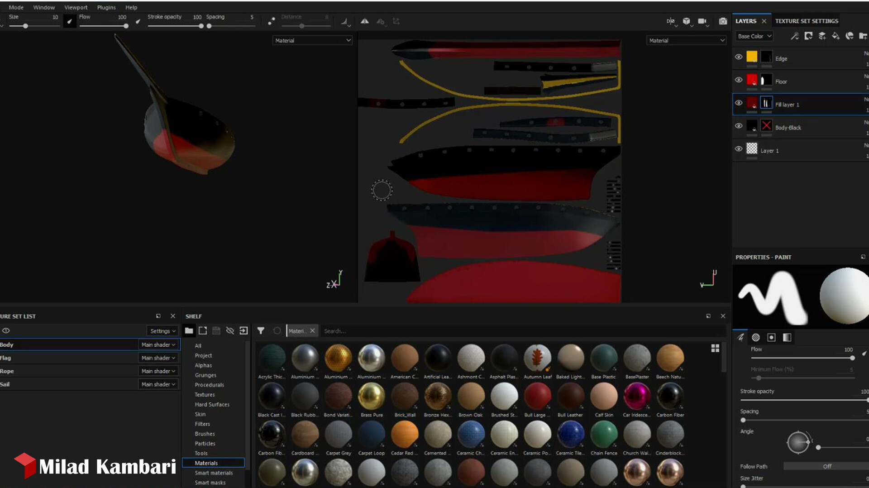Image resolution: width=869 pixels, height=488 pixels.
Task: Take a viewport screenshot with camera icon
Action: [x=723, y=21]
